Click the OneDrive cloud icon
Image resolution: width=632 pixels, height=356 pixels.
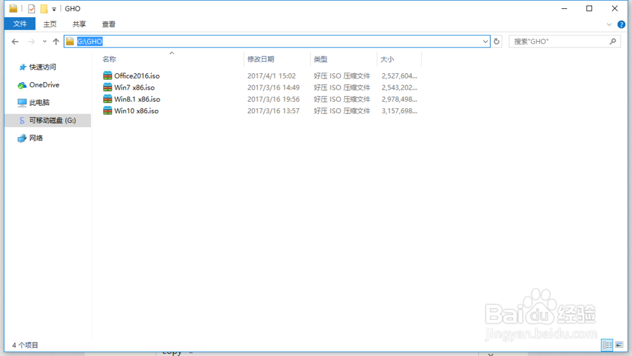[x=21, y=85]
